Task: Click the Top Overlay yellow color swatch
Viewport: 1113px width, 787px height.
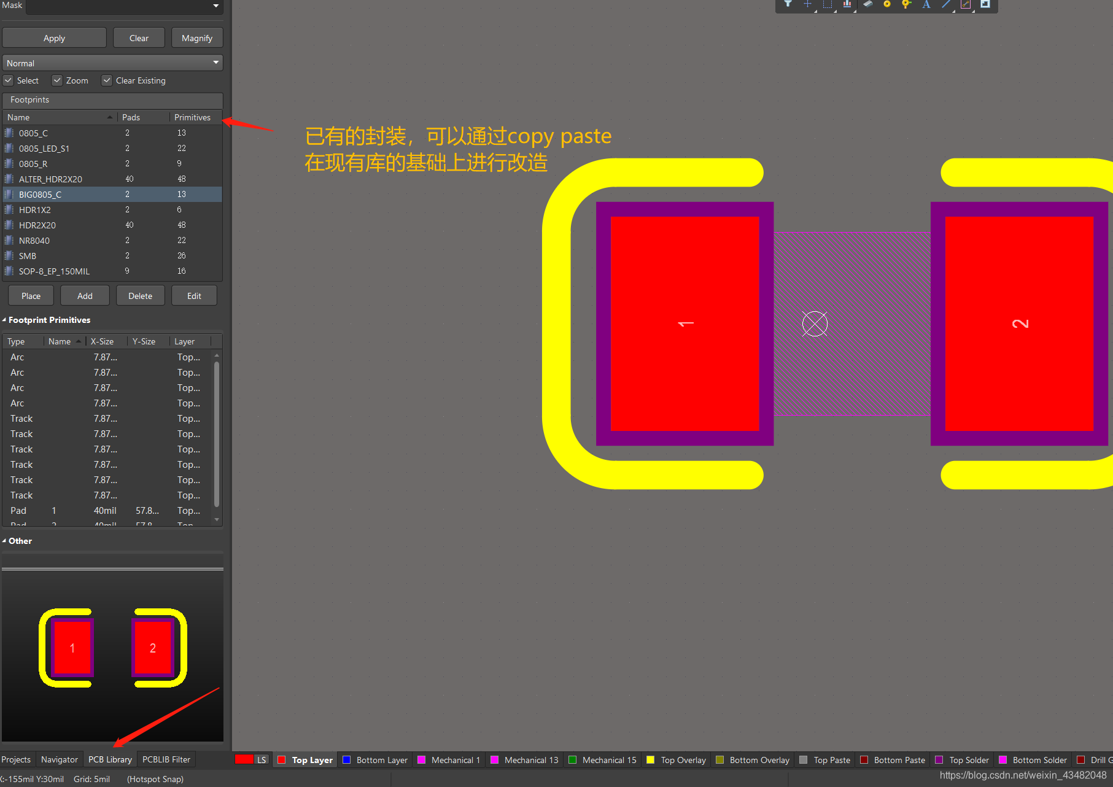Action: [x=651, y=760]
